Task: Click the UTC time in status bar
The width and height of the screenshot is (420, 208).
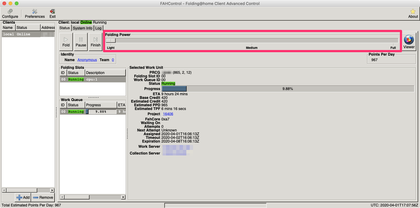Action: (x=394, y=205)
